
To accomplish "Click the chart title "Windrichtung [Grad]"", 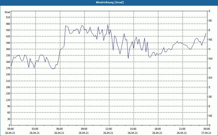I will 110,2.
